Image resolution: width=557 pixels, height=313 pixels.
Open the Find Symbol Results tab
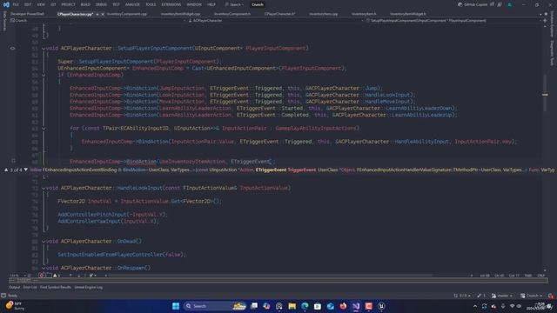tap(56, 287)
